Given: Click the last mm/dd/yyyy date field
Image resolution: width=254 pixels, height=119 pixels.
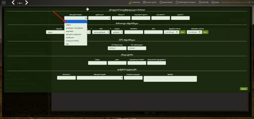Looking at the screenshot, I should point(194,32).
